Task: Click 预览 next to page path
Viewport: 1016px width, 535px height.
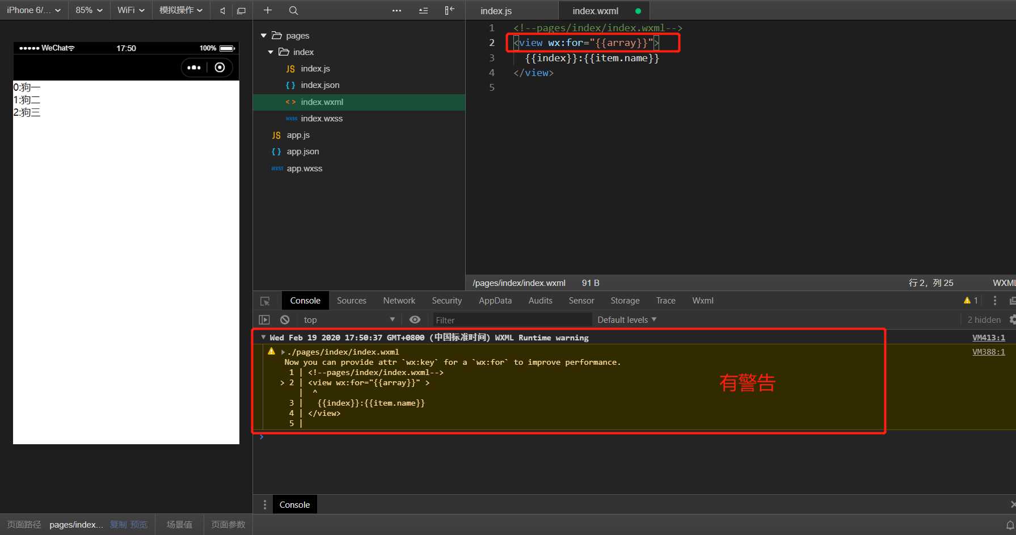Action: (x=139, y=525)
